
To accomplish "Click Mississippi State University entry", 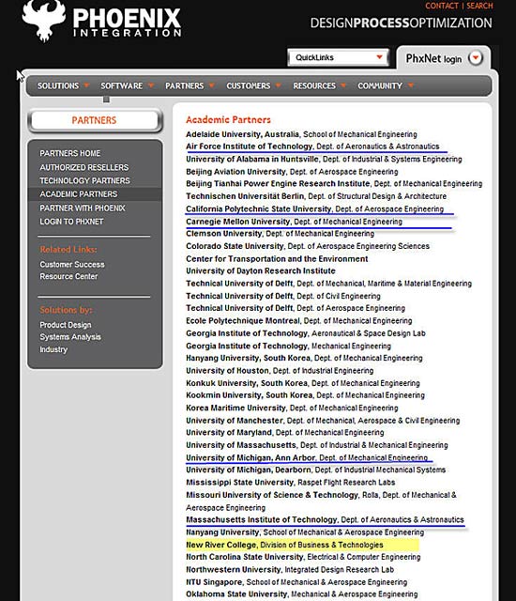I will pos(290,482).
